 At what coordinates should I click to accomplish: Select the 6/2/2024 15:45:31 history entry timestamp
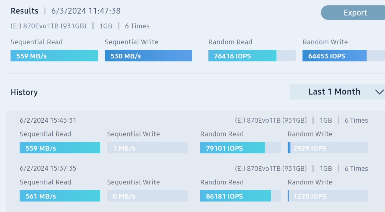click(x=48, y=121)
